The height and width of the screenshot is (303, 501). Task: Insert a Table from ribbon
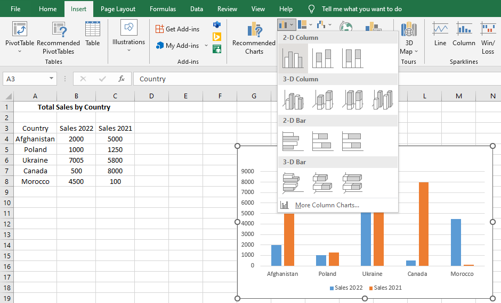[93, 34]
